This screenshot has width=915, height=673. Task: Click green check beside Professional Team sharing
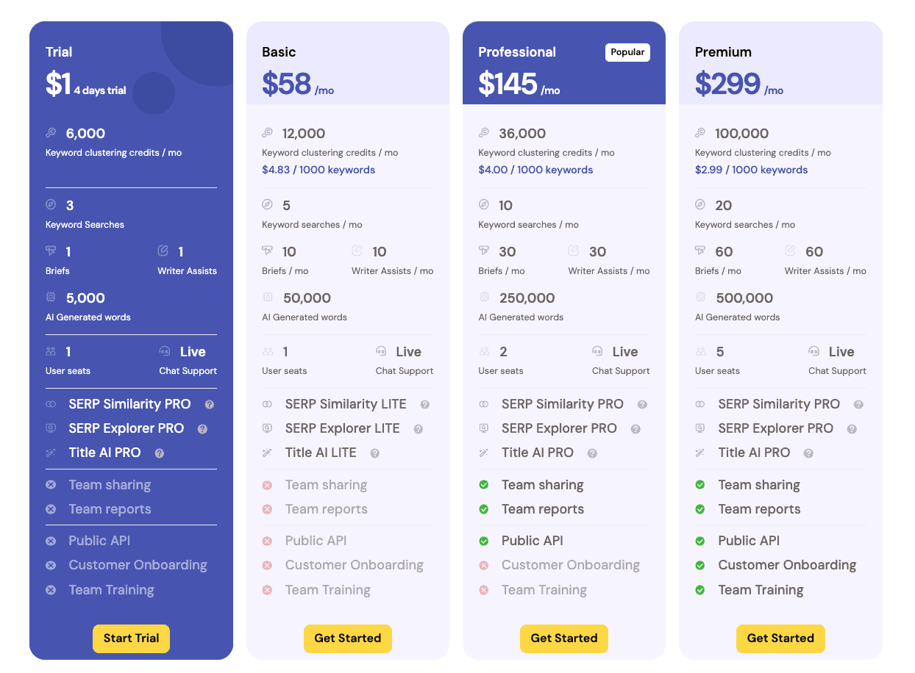[484, 485]
